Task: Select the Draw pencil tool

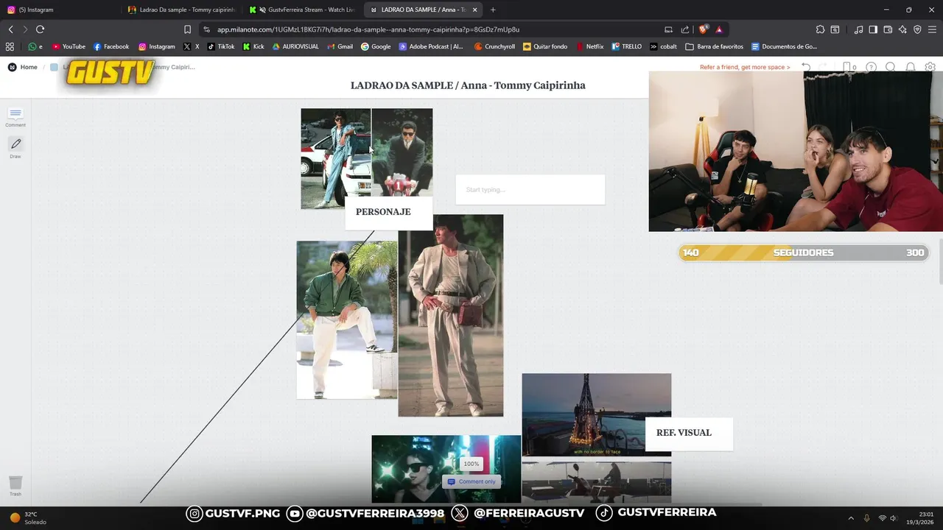Action: (15, 147)
